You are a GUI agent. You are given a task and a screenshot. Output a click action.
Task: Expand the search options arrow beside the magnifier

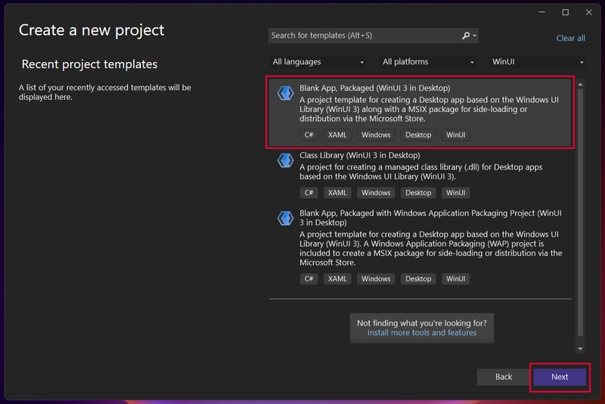pos(475,36)
